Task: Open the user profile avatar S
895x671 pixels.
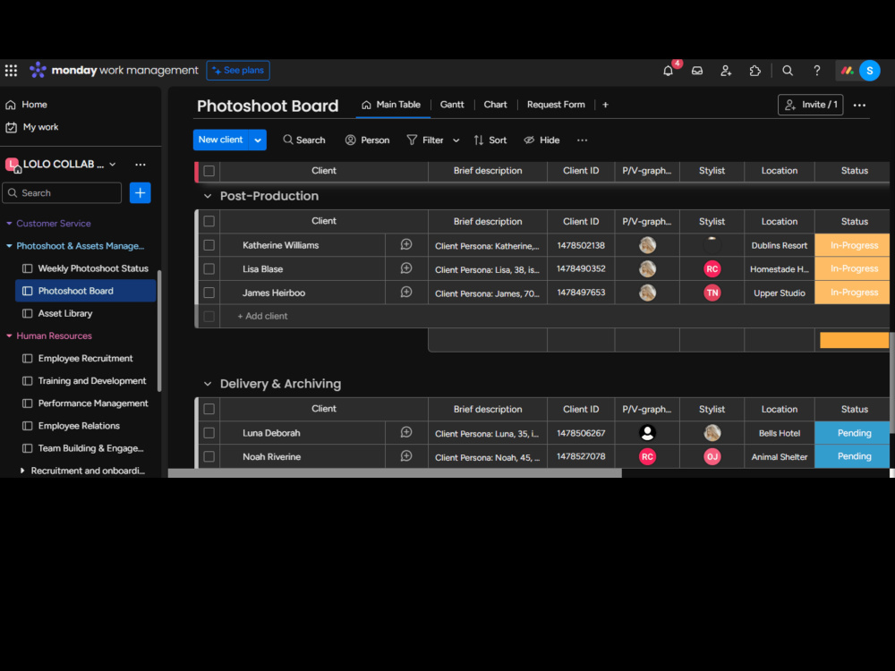Action: pyautogui.click(x=869, y=71)
